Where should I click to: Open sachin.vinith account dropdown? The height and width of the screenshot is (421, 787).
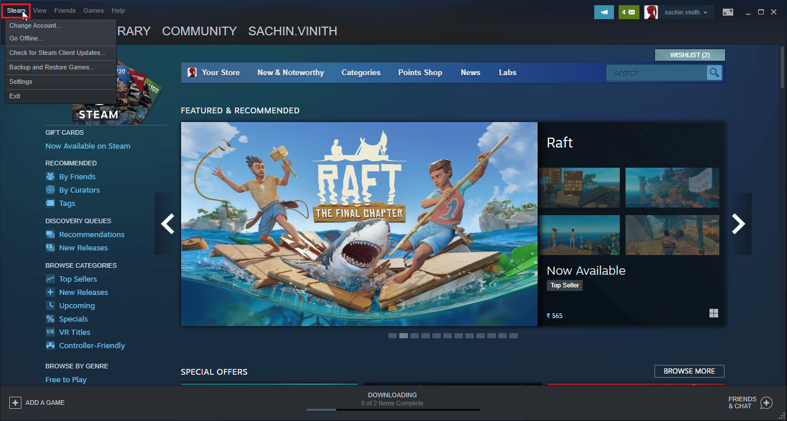pos(686,12)
